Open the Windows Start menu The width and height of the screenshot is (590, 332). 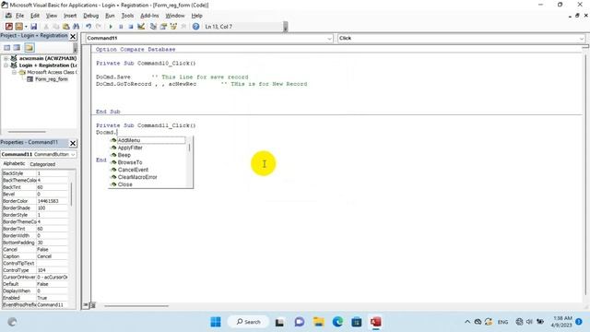[x=216, y=322]
